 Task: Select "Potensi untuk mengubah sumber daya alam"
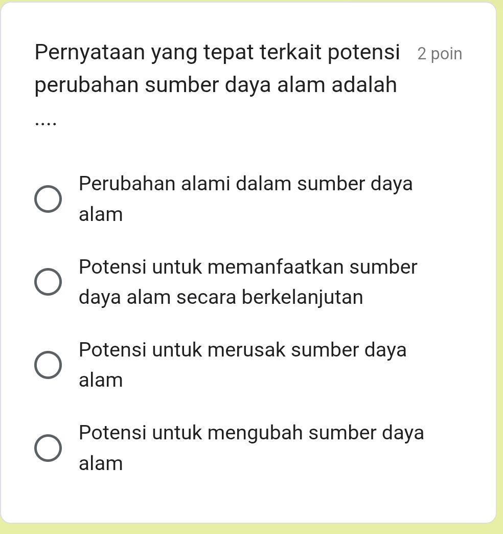[x=48, y=448]
